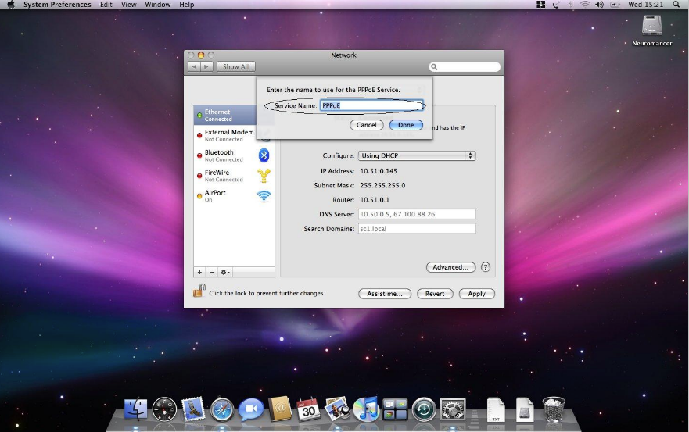This screenshot has height=432, width=689.
Task: Click the DNS Server field
Action: point(417,214)
